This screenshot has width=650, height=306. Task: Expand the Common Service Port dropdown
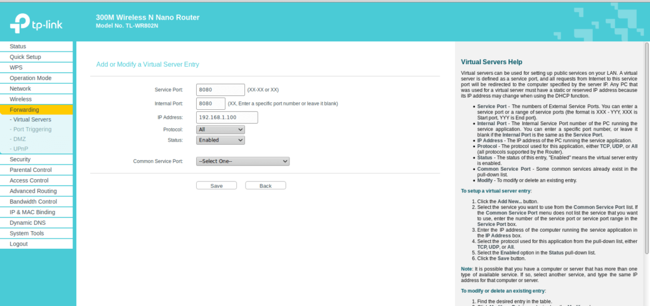click(242, 161)
